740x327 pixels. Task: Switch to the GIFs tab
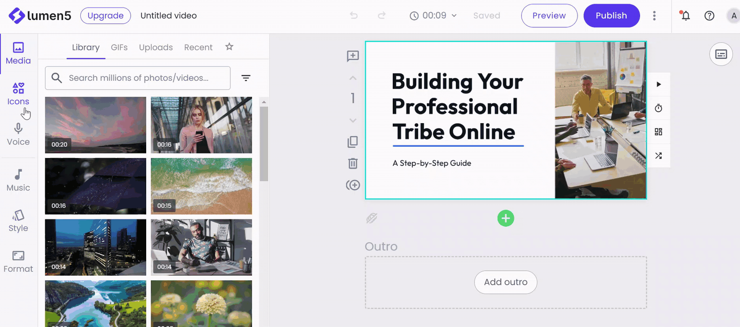click(x=119, y=47)
